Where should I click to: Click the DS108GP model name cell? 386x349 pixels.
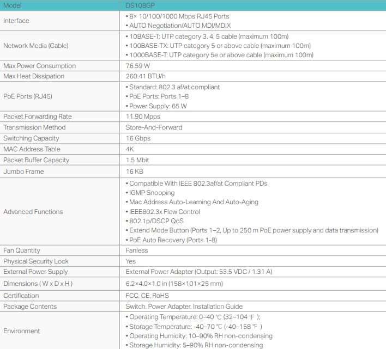pos(140,5)
